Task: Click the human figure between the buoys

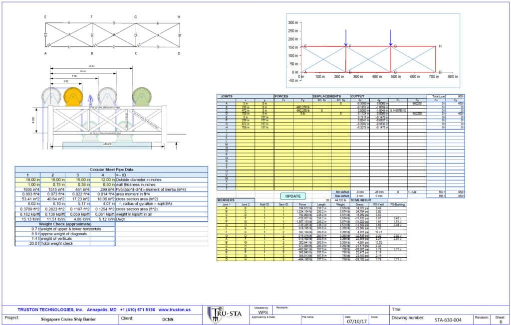Action: pos(90,101)
